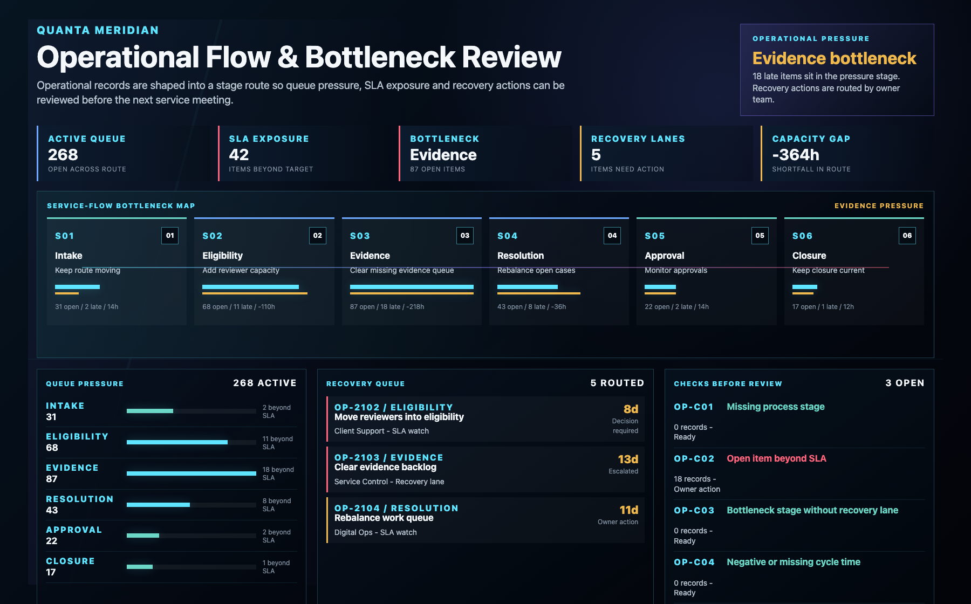This screenshot has width=971, height=604.
Task: Select the S02 Eligibility stage title
Action: tap(222, 256)
